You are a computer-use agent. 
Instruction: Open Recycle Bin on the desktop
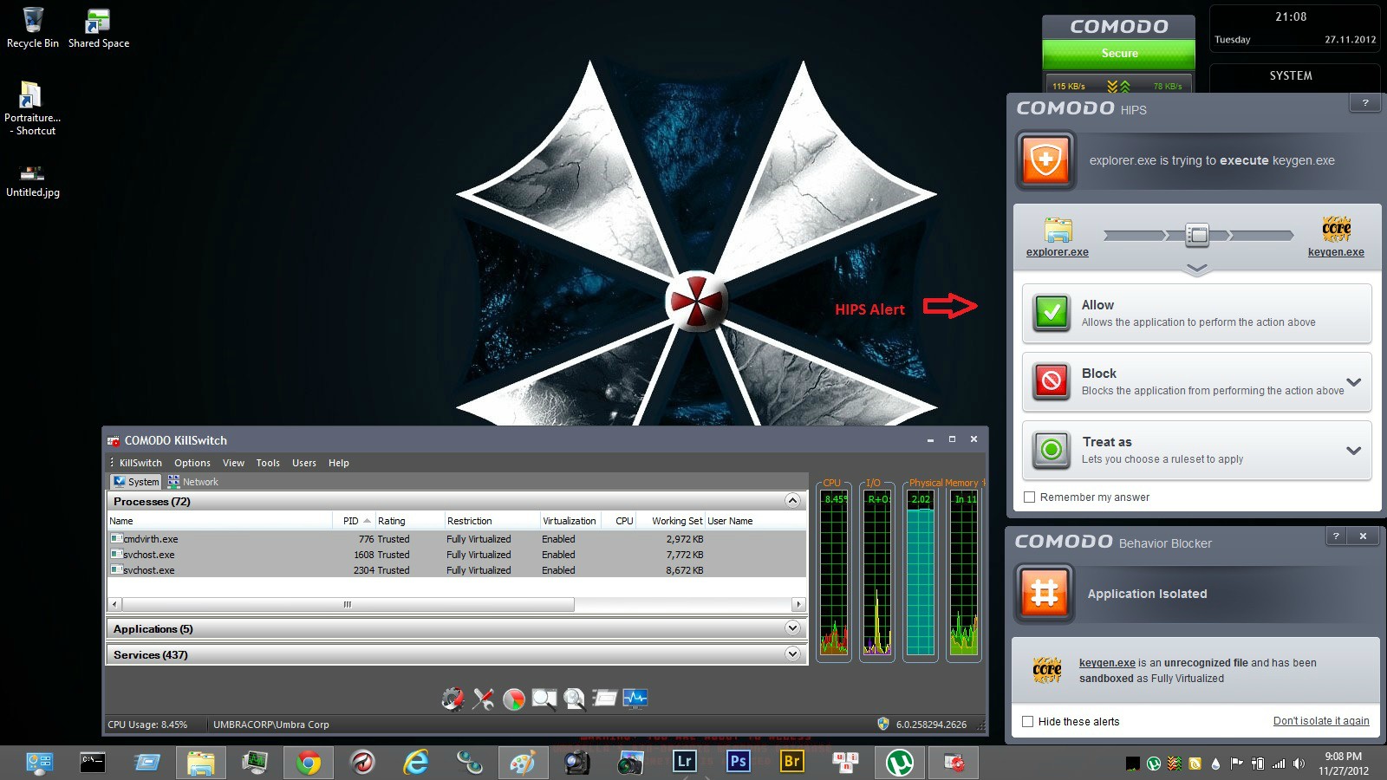pyautogui.click(x=33, y=28)
